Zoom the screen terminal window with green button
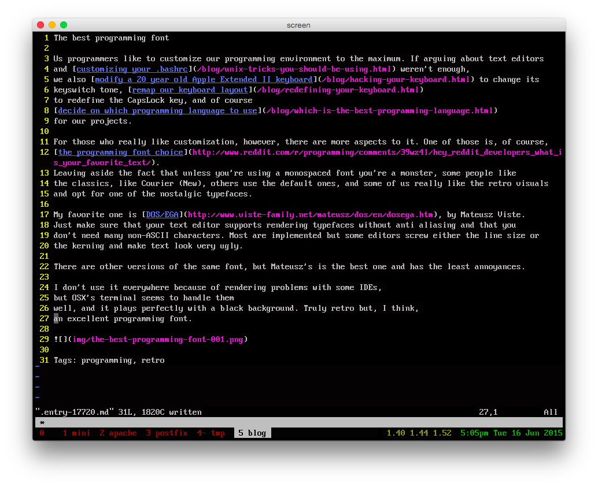The image size is (598, 487). 64,25
